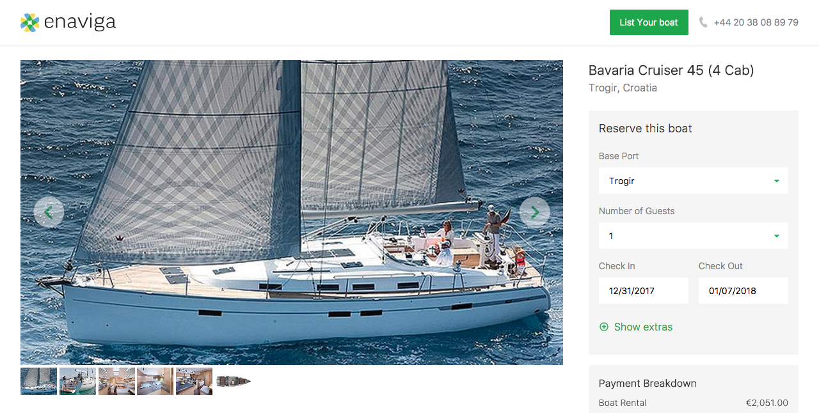The height and width of the screenshot is (413, 819).
Task: Open the Number of Guests dropdown arrow
Action: (x=777, y=236)
